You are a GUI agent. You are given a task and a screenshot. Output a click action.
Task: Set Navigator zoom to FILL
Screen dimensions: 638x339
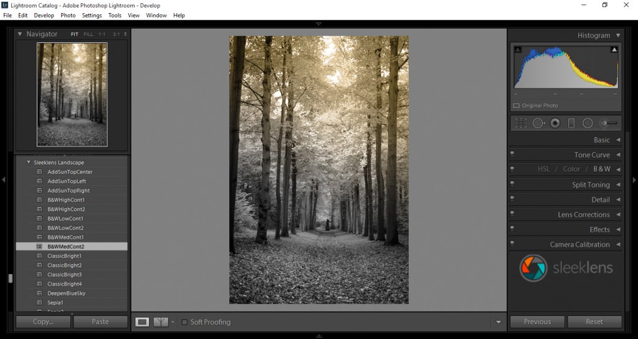88,34
